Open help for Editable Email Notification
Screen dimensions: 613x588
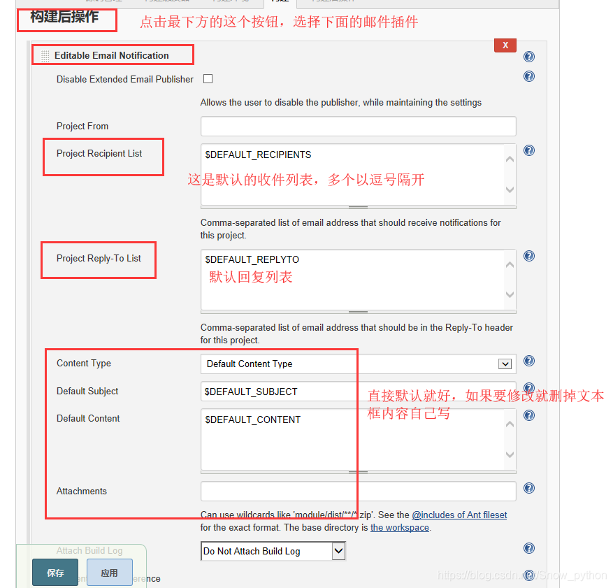[x=529, y=57]
